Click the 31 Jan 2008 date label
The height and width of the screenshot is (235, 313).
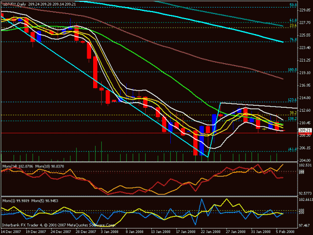point(261,232)
